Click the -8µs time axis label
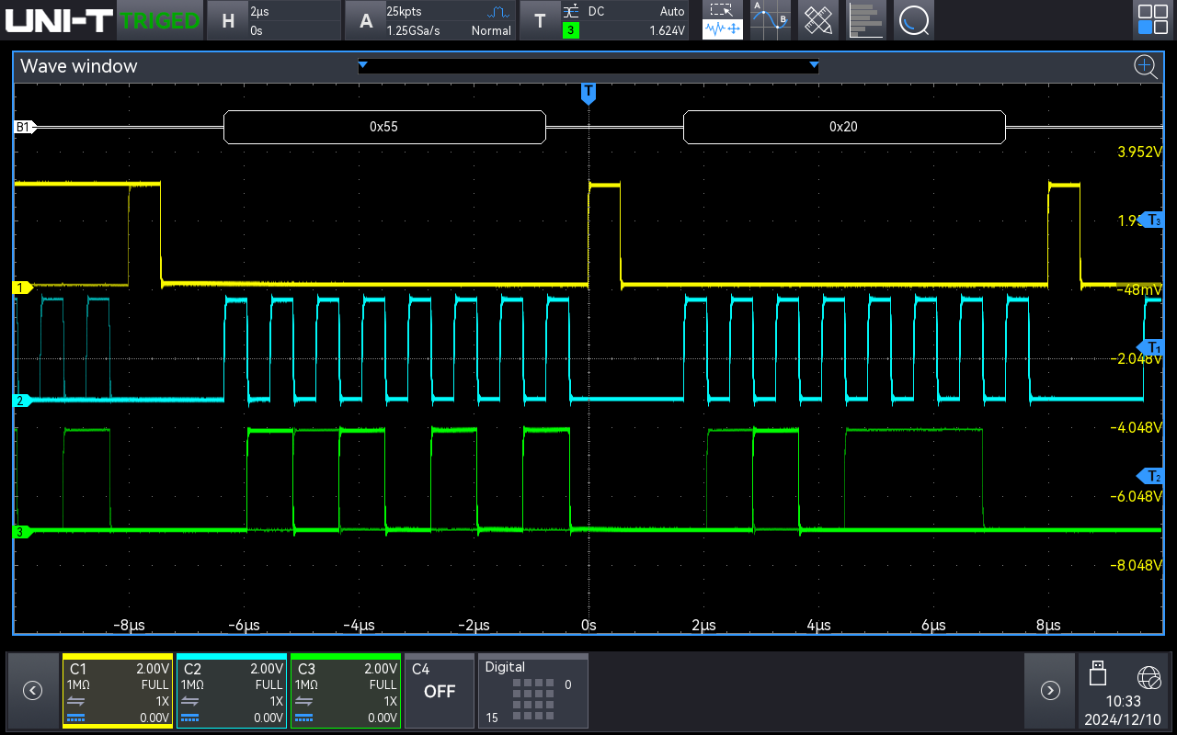Viewport: 1177px width, 735px height. pyautogui.click(x=129, y=625)
